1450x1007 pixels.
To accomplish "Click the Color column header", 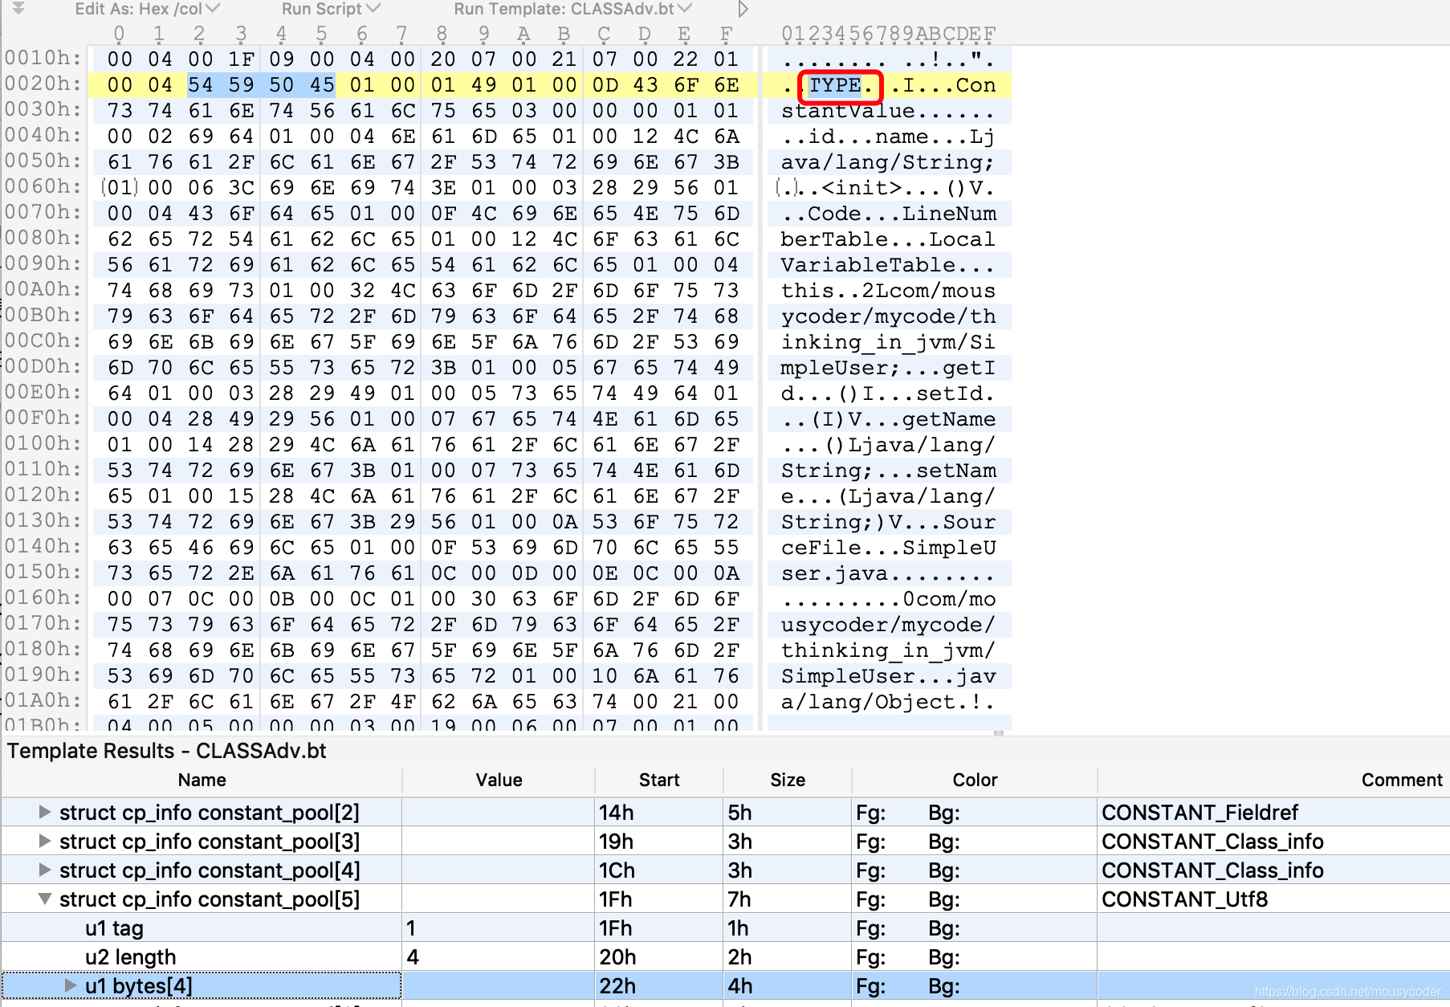I will click(x=975, y=780).
